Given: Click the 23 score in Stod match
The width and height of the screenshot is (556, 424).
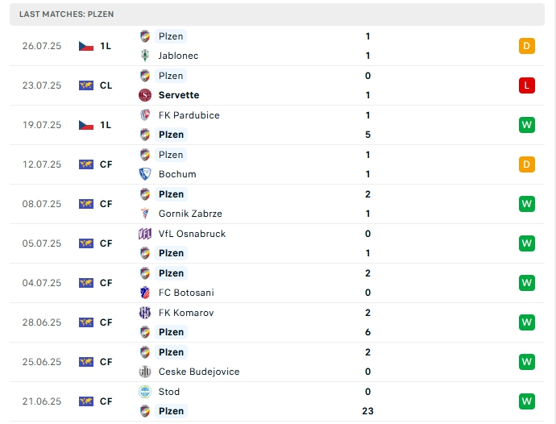Looking at the screenshot, I should coord(367,411).
